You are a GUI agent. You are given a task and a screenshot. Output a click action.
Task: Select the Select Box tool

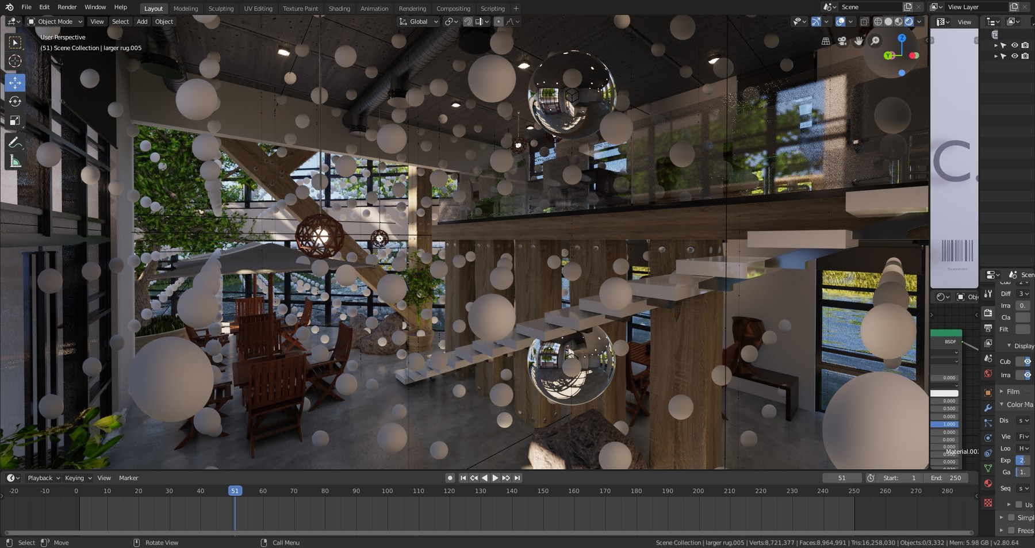[x=15, y=43]
